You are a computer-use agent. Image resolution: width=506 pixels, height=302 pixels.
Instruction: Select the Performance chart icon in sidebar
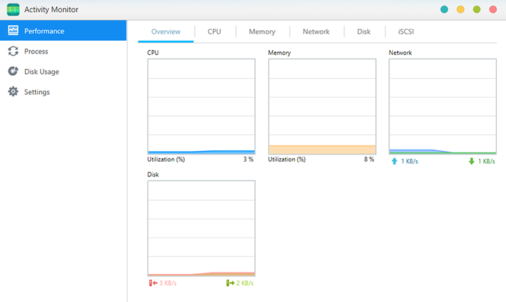pos(13,31)
